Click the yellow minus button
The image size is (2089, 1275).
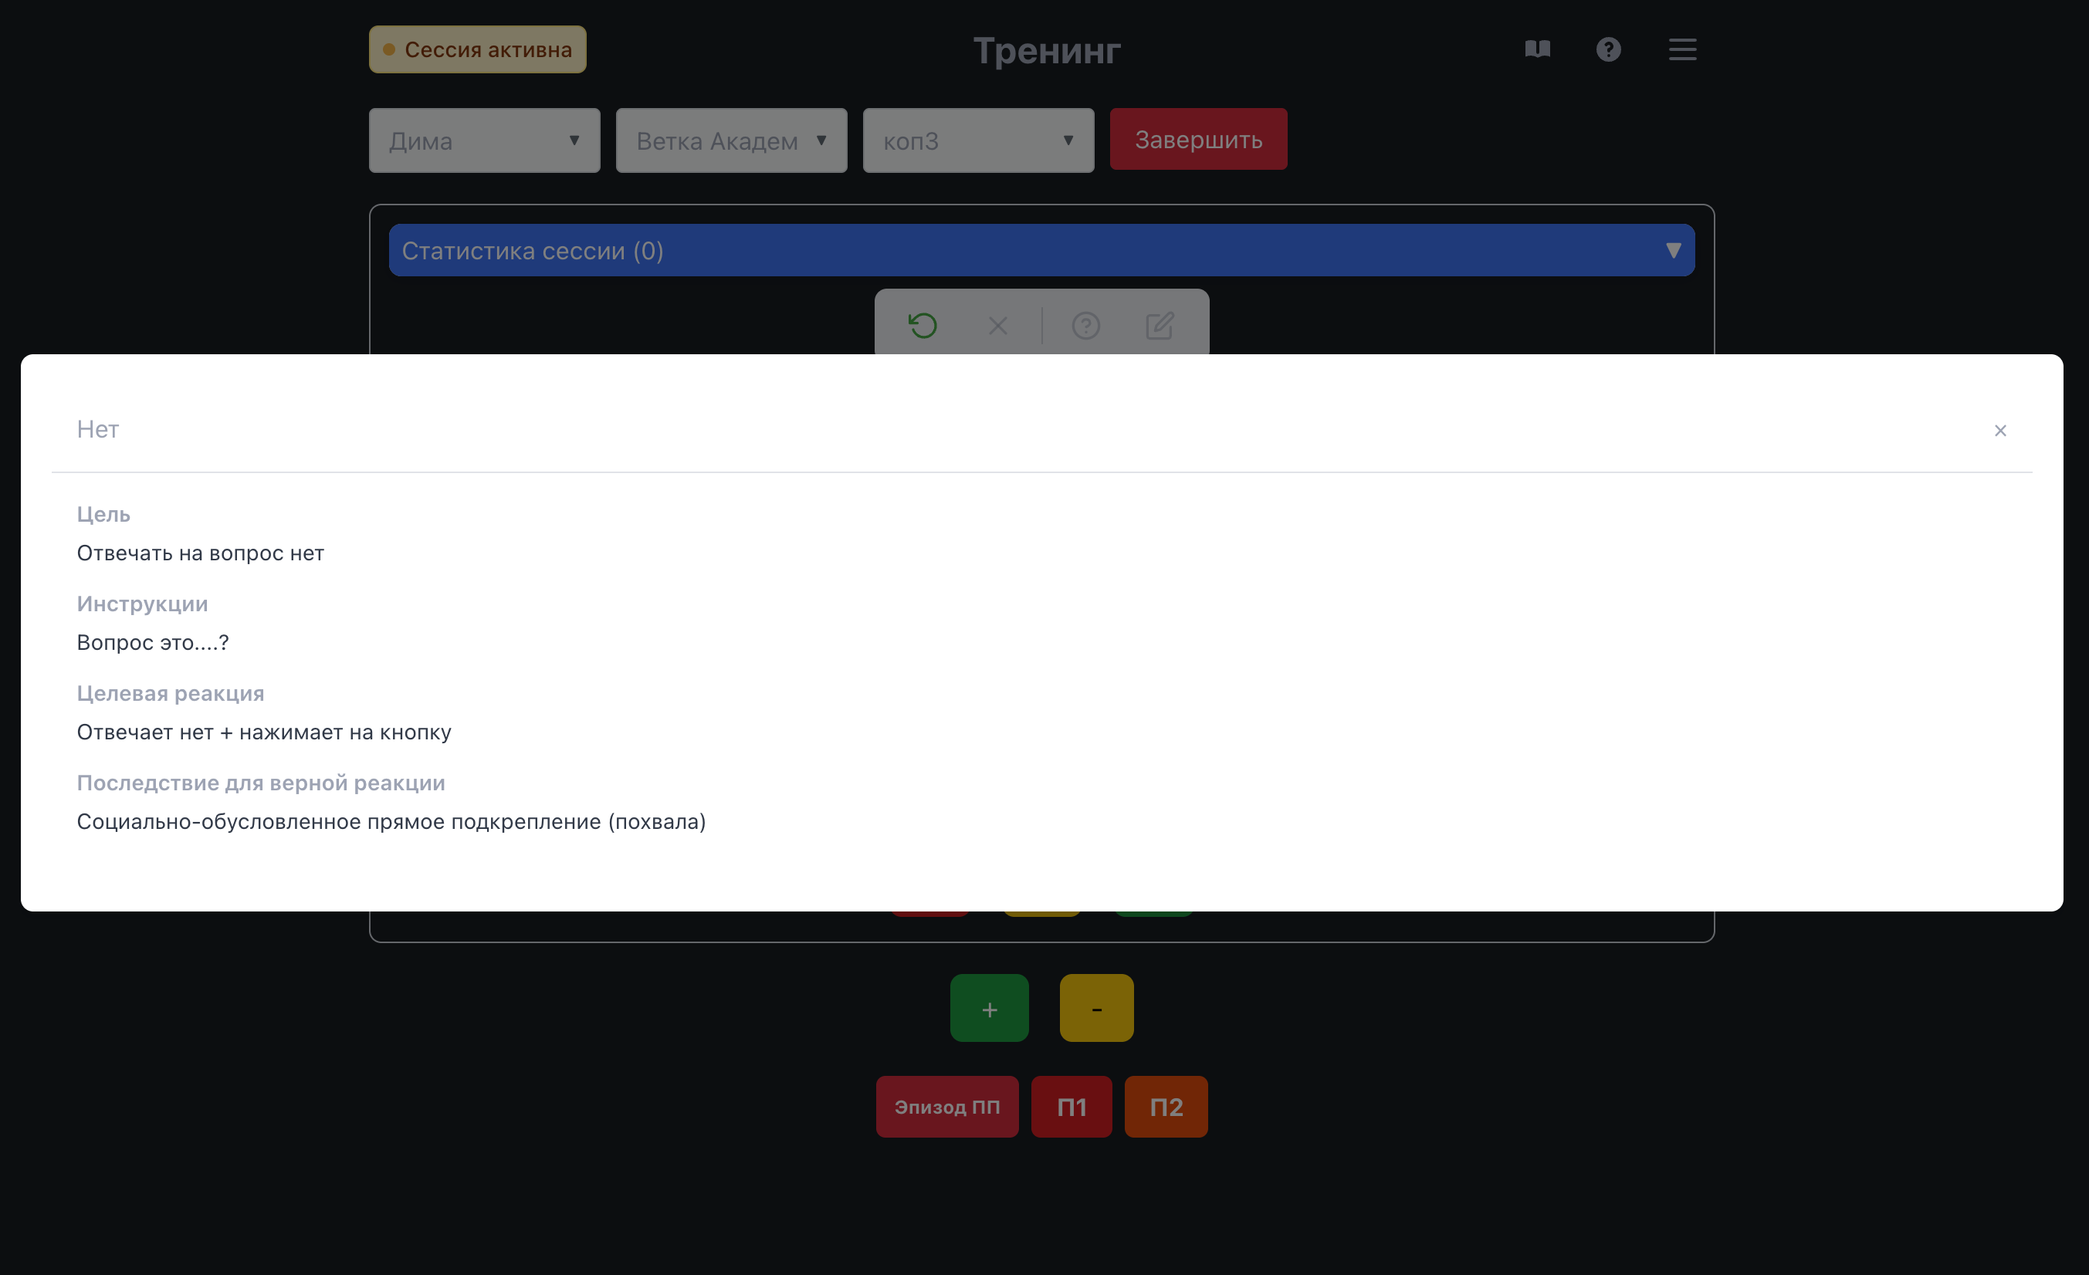click(1095, 1008)
